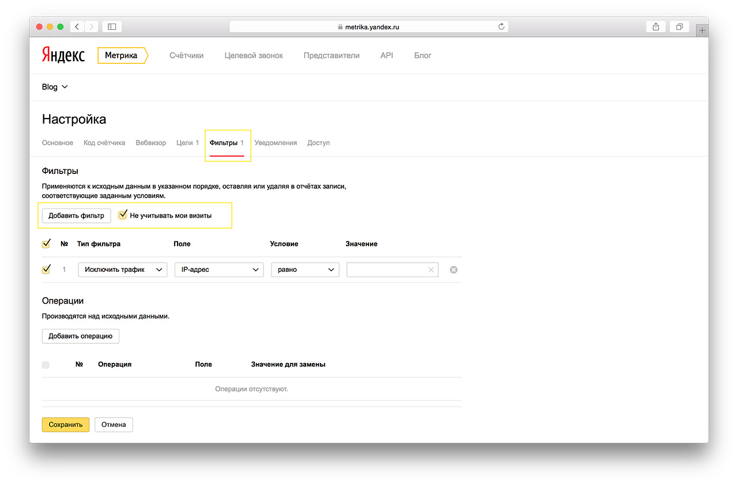
Task: Open the 'Вебвизор' settings tab
Action: pos(150,143)
